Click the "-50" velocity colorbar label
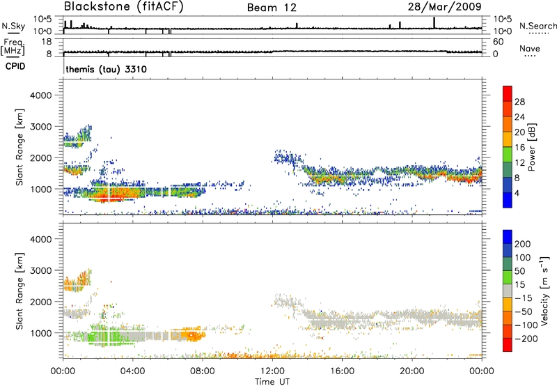The image size is (557, 386). coord(524,311)
